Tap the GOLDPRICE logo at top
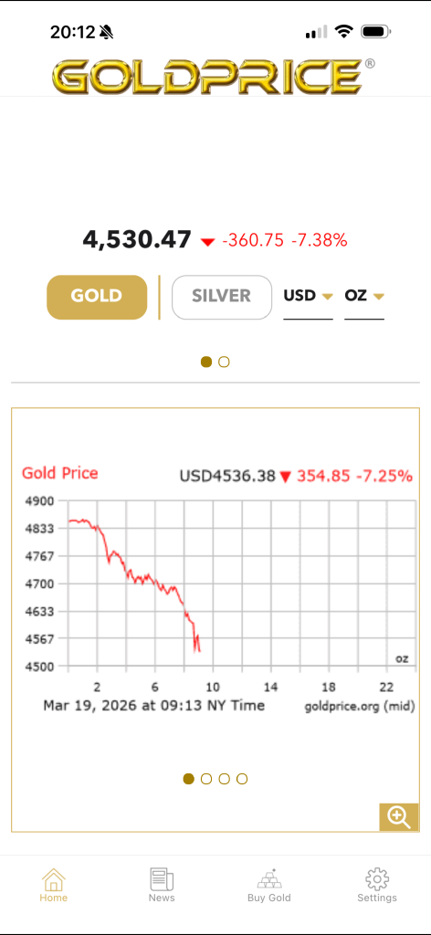The width and height of the screenshot is (431, 935). [207, 77]
